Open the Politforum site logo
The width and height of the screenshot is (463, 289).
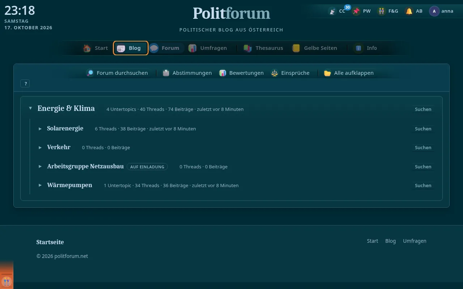(x=231, y=13)
